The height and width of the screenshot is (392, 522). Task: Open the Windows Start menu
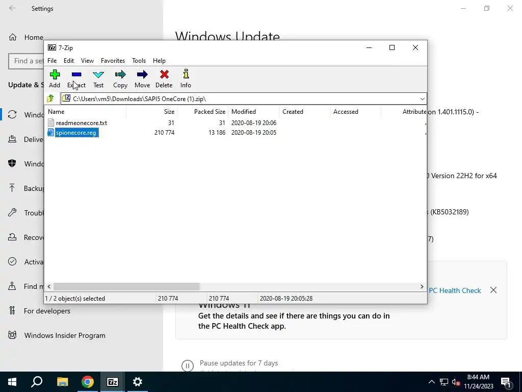point(12,382)
